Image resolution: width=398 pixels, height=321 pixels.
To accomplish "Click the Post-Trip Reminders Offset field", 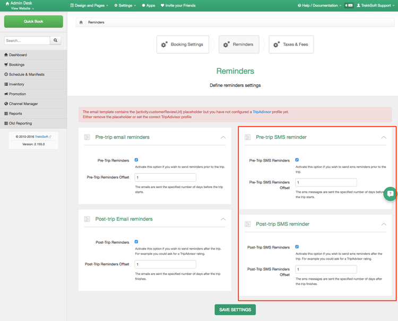I will (x=165, y=264).
